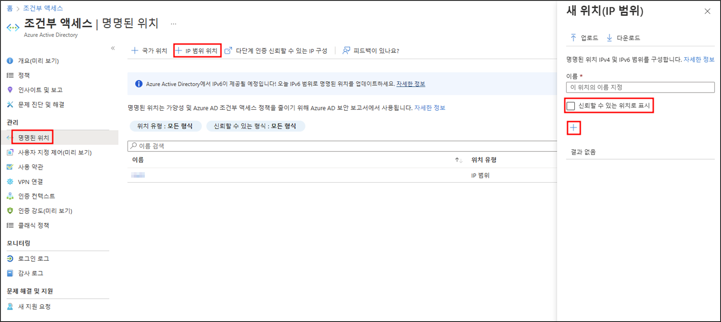Viewport: 721px width, 322px height.
Task: Open 정책 in the left menu
Action: [x=24, y=75]
